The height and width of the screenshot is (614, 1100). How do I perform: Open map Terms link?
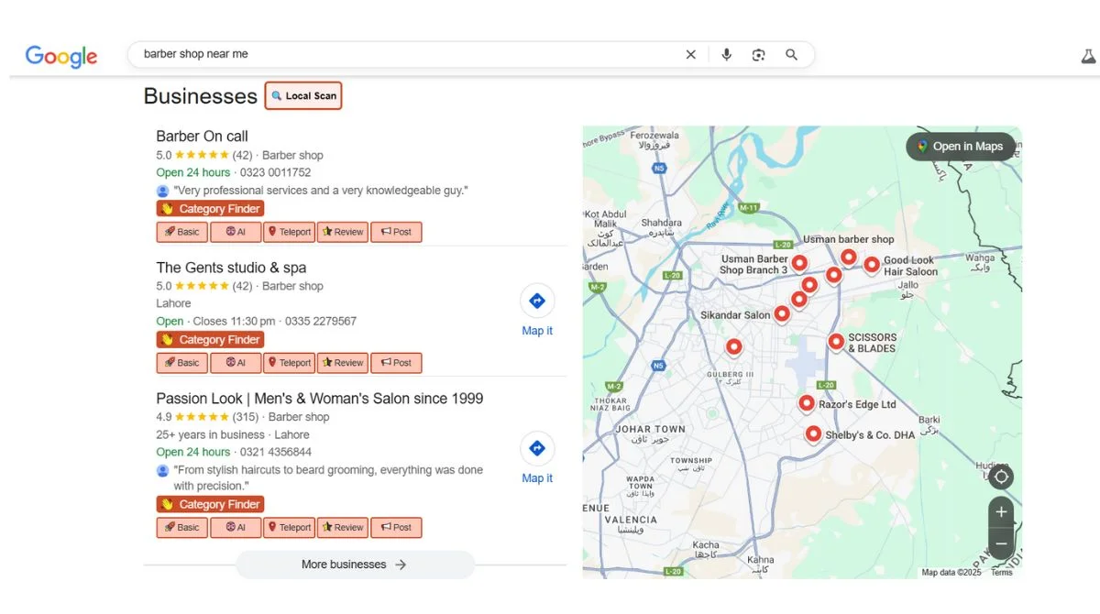coord(1001,573)
